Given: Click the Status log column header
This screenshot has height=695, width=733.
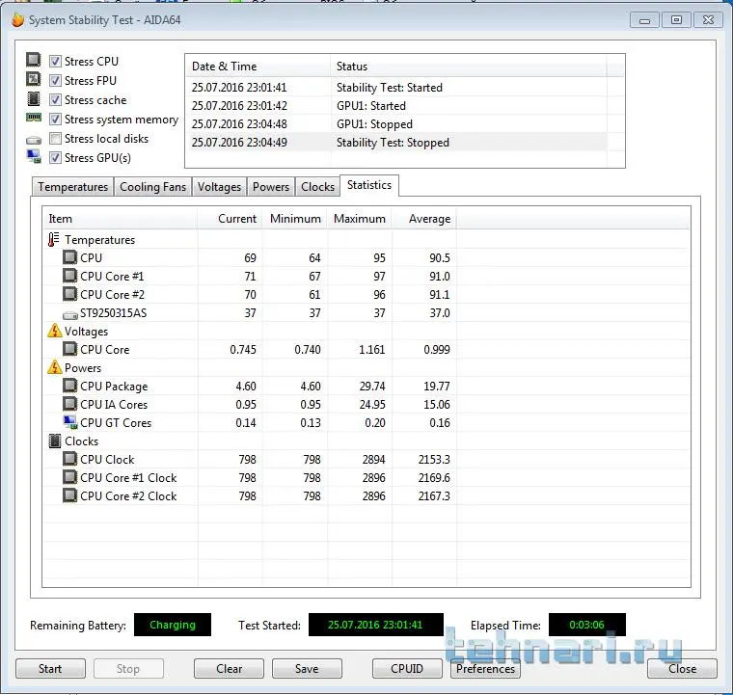Looking at the screenshot, I should (x=469, y=67).
